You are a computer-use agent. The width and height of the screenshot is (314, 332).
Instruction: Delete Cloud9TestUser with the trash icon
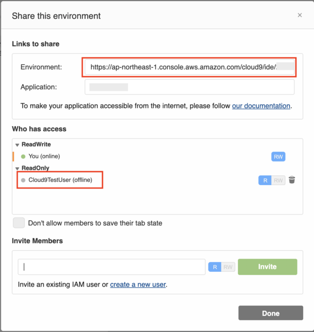click(292, 180)
